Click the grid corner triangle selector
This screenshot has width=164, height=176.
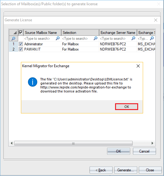point(14,33)
